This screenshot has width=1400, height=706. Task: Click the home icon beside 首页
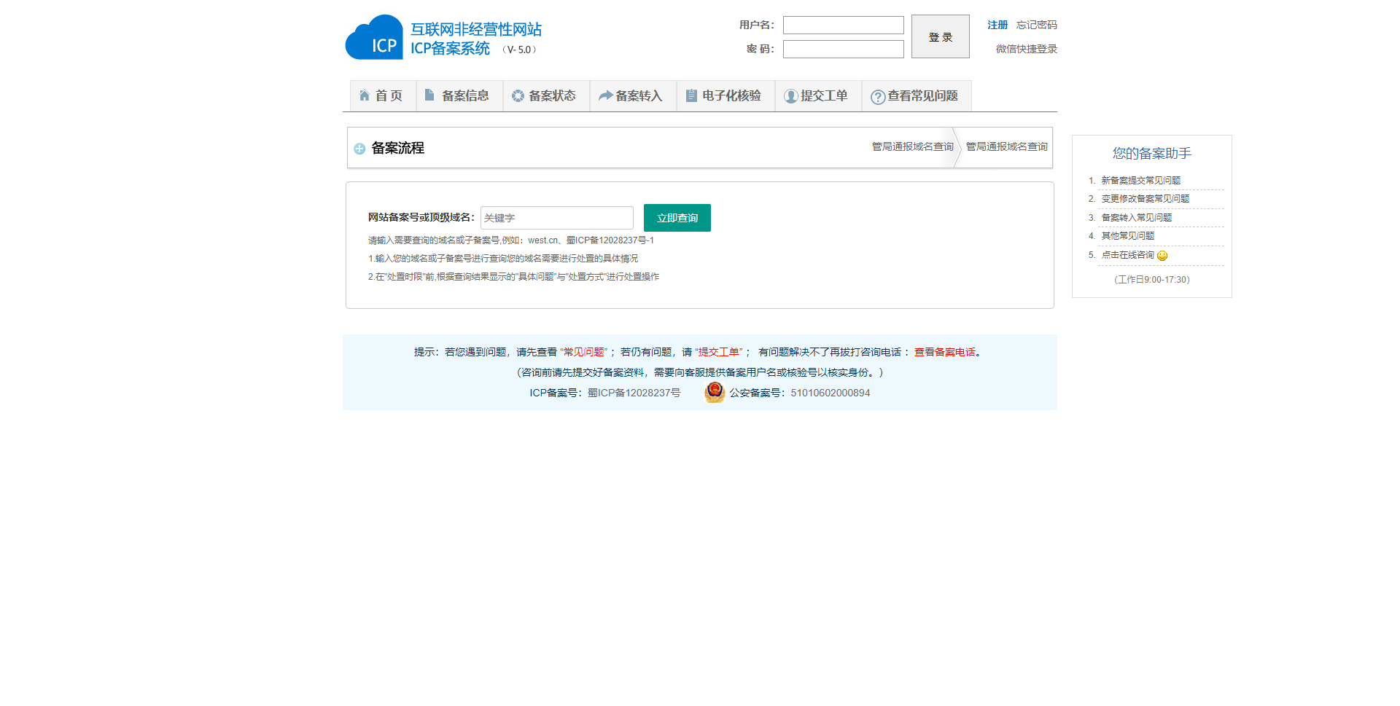click(365, 95)
